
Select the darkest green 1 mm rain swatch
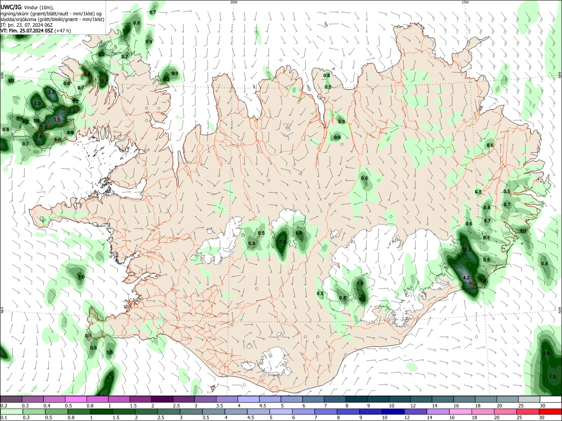tap(101, 412)
